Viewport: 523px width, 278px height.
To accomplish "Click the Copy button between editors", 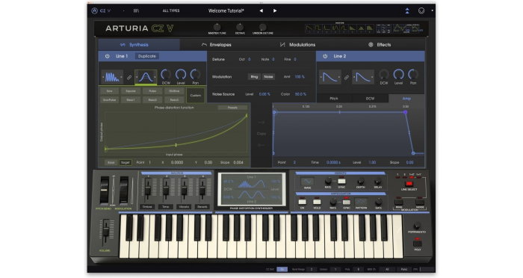I will [261, 134].
